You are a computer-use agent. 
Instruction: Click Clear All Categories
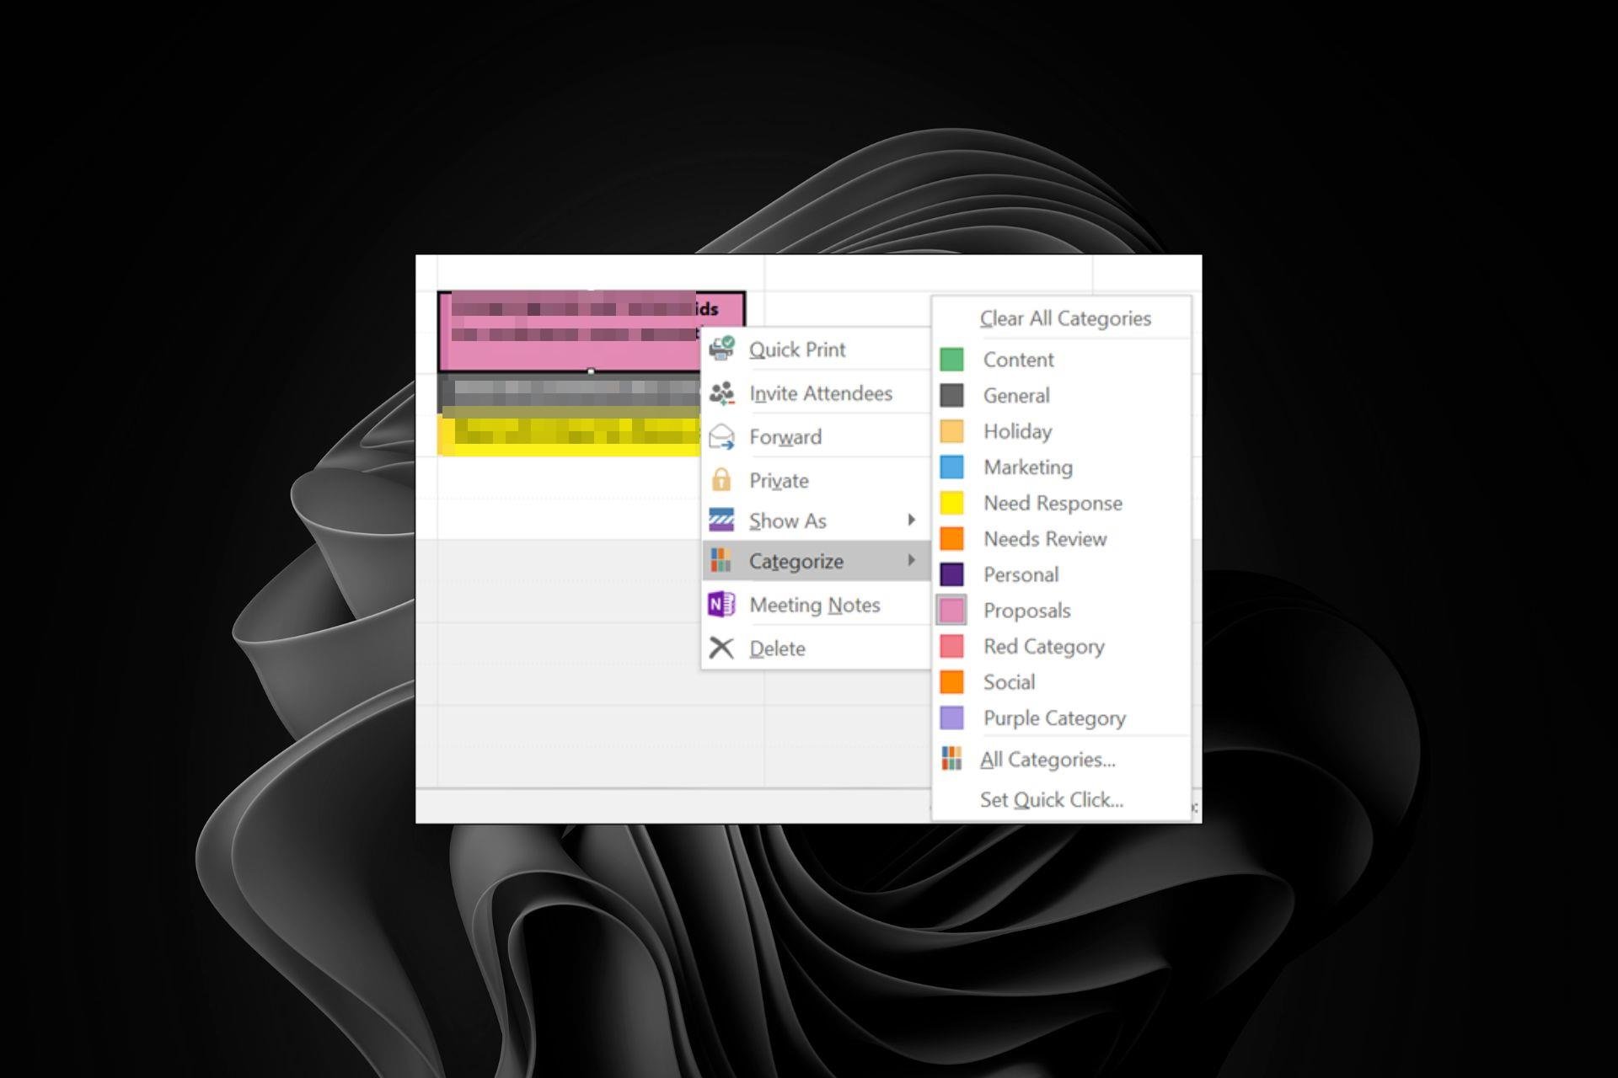pos(1065,318)
